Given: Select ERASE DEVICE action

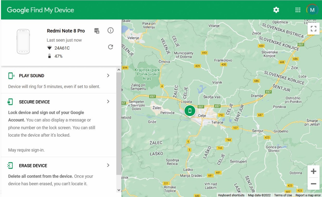Looking at the screenshot, I should pyautogui.click(x=33, y=166).
